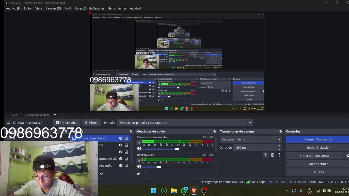
Task: Zoom out preview with minus icon
Action: 8,115
